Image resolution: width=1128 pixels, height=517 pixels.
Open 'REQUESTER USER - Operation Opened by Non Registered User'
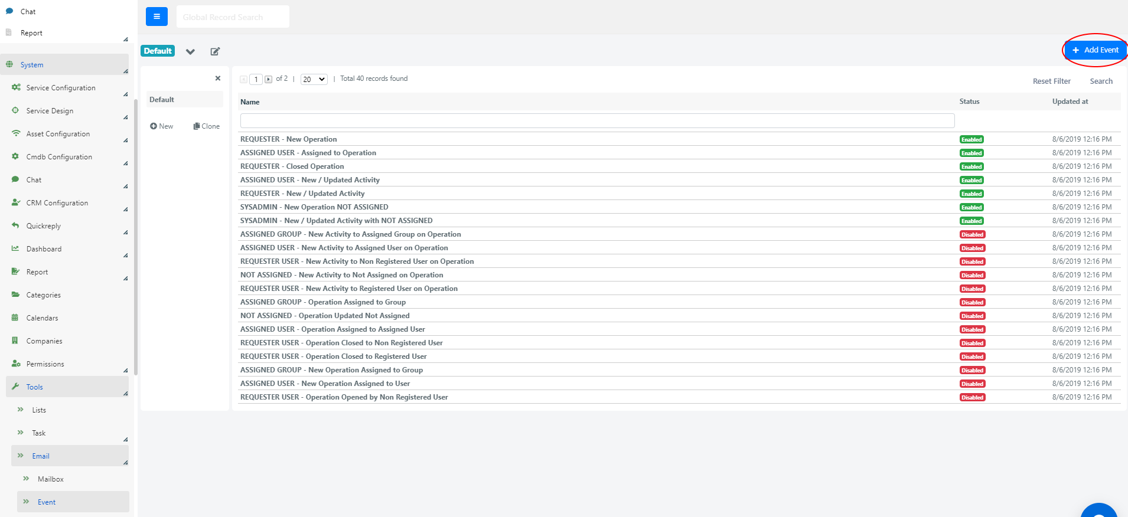click(x=344, y=397)
